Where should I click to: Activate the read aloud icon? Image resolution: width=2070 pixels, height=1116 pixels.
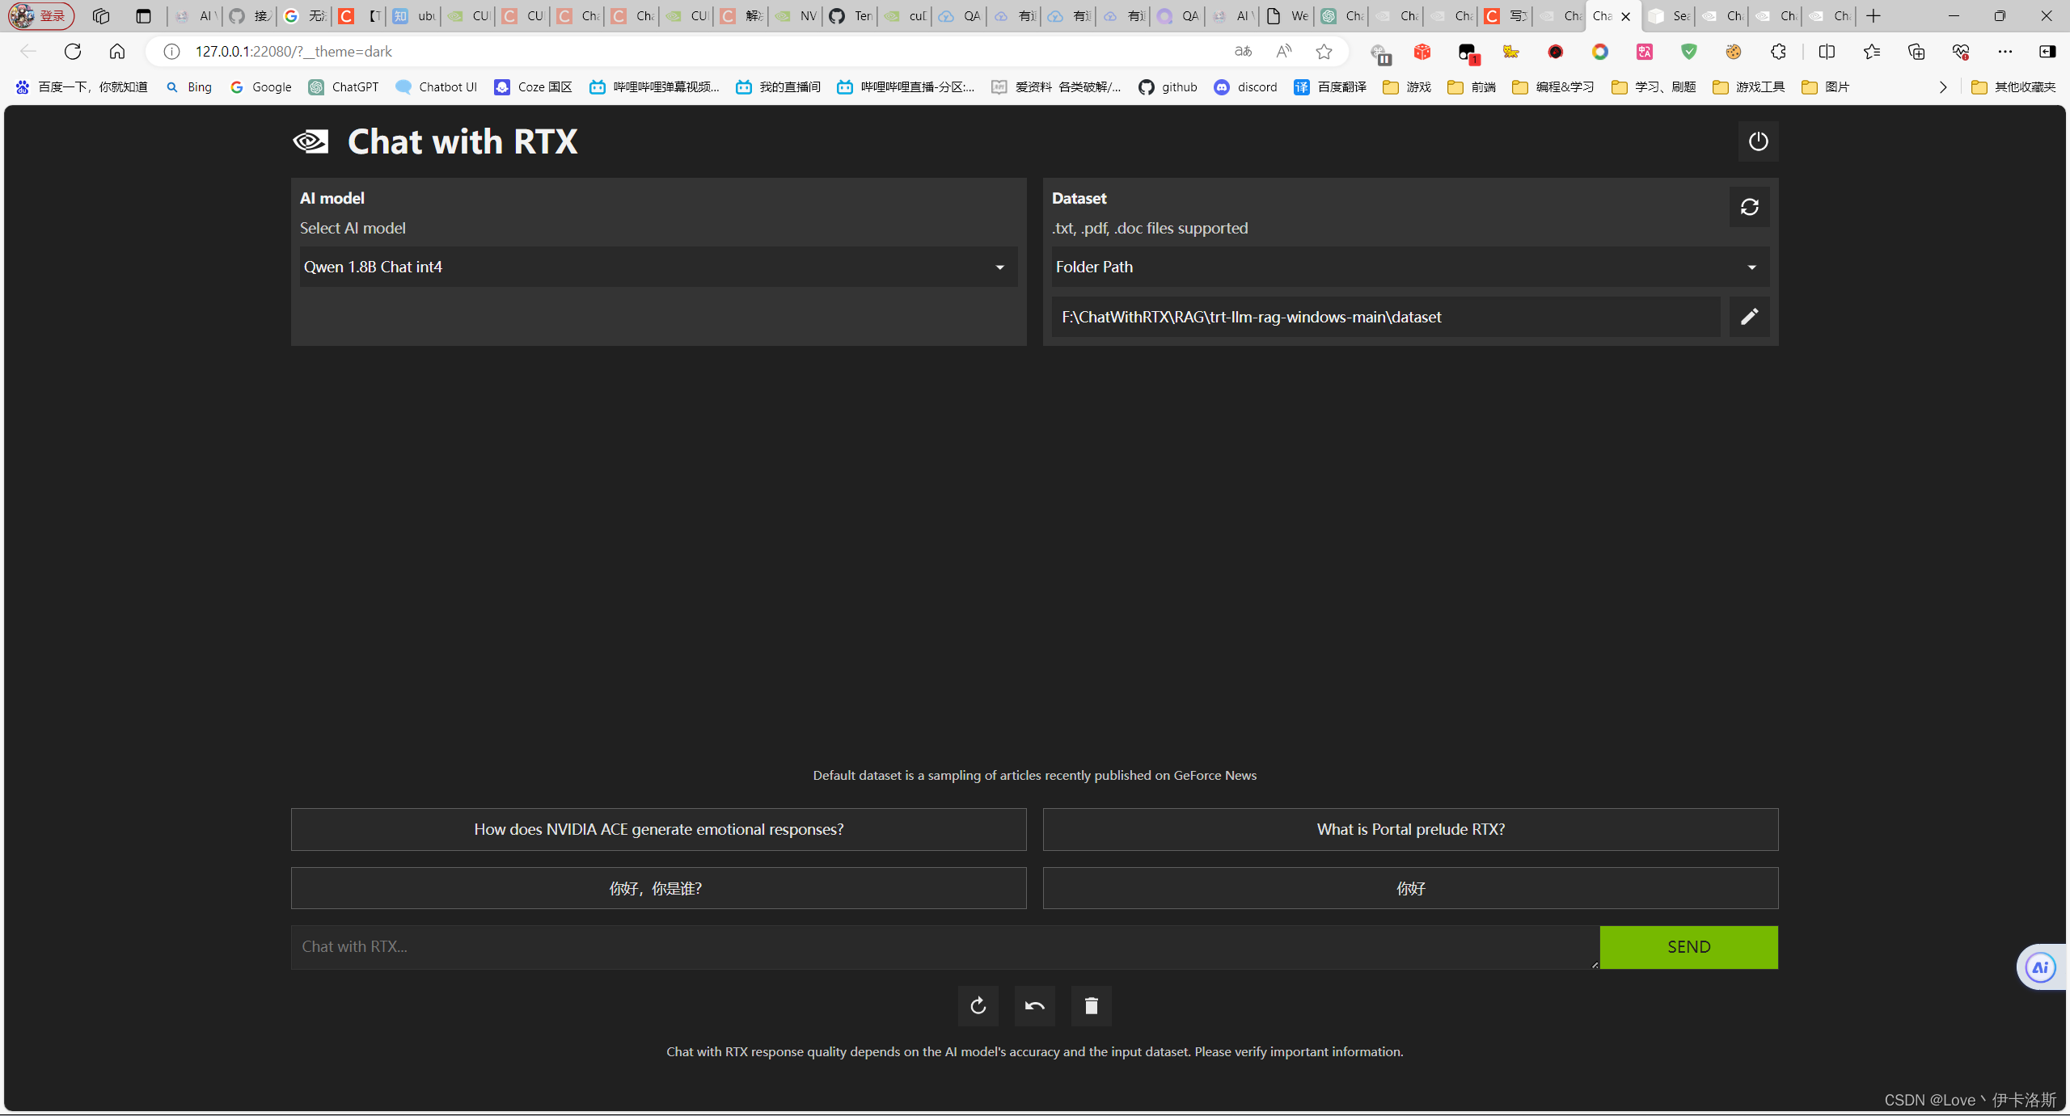point(1283,52)
